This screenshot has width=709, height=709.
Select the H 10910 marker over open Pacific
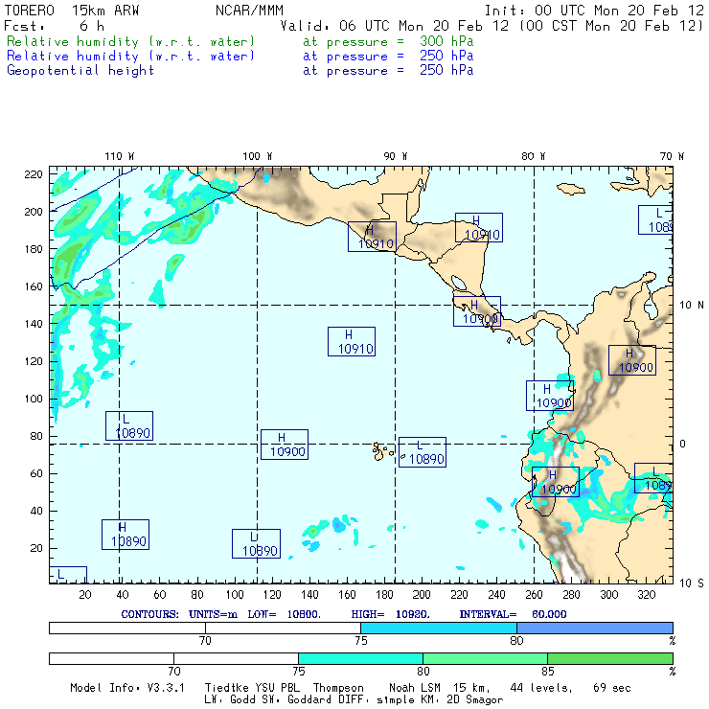pos(352,341)
